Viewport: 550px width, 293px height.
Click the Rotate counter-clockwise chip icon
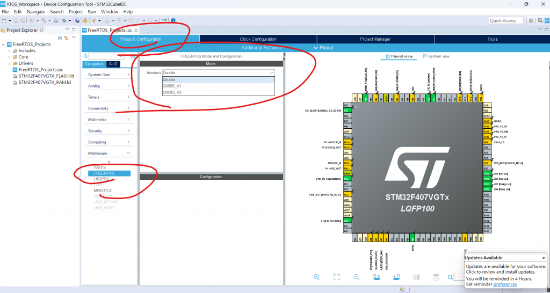[x=396, y=277]
